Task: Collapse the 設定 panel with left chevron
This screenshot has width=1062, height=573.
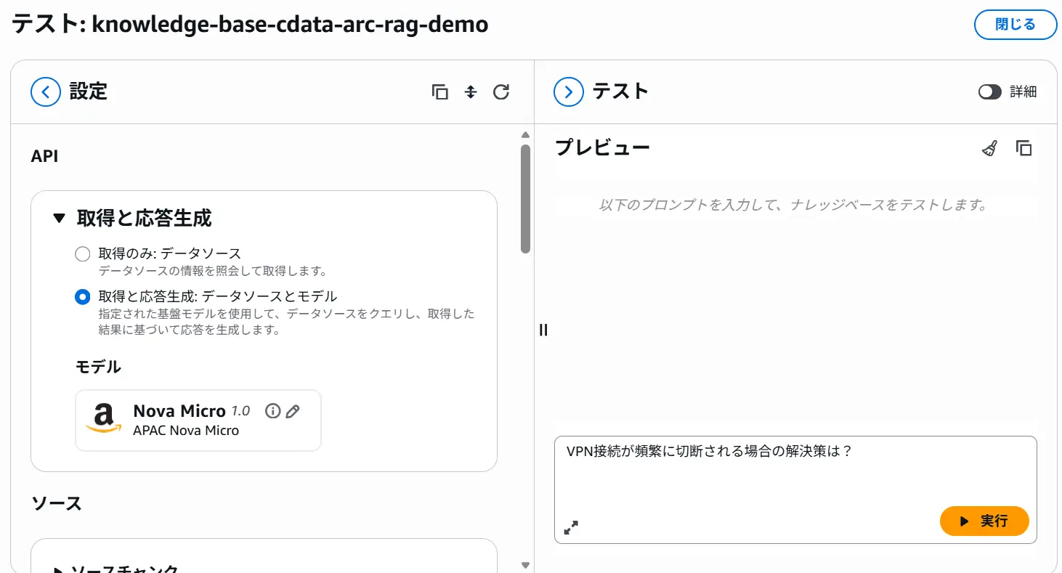Action: (x=45, y=92)
